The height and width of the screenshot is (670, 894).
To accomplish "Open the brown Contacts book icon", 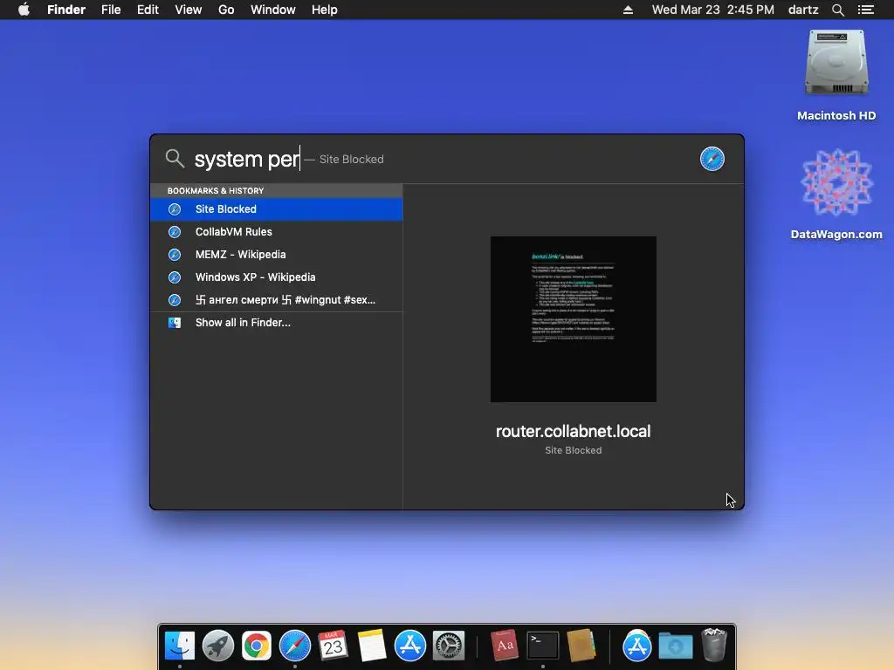I will 581,646.
